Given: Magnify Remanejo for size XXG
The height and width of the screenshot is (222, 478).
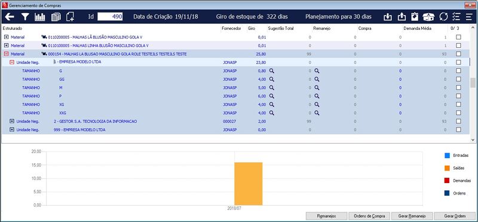Looking at the screenshot, I should 317,112.
